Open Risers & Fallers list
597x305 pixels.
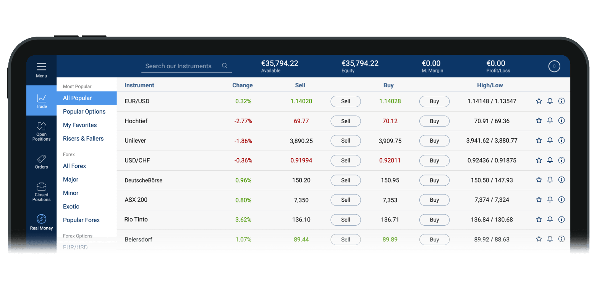[x=83, y=138]
